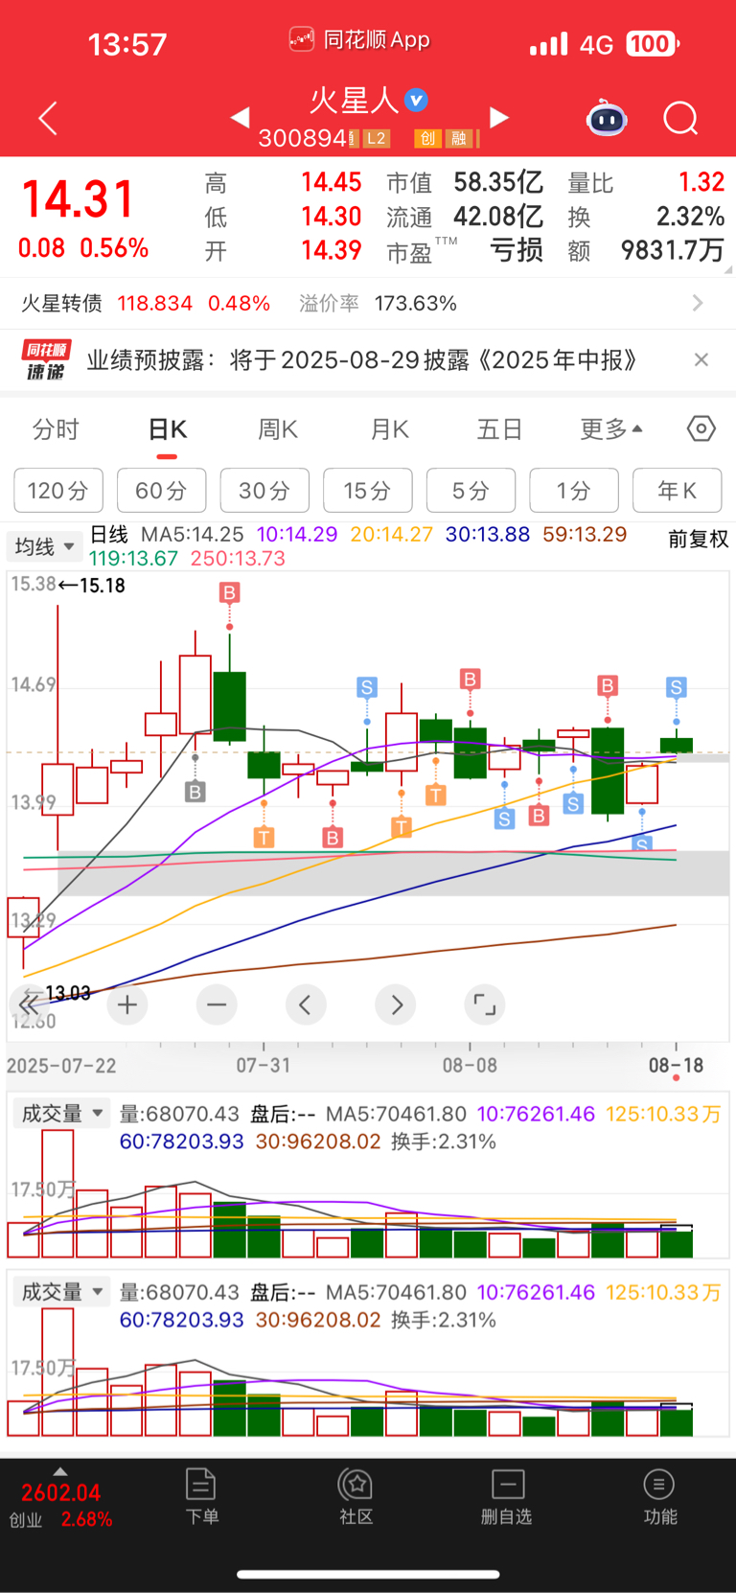Image resolution: width=736 pixels, height=1593 pixels.
Task: Tap the 业绩预披露 announcement text
Action: pos(362,359)
